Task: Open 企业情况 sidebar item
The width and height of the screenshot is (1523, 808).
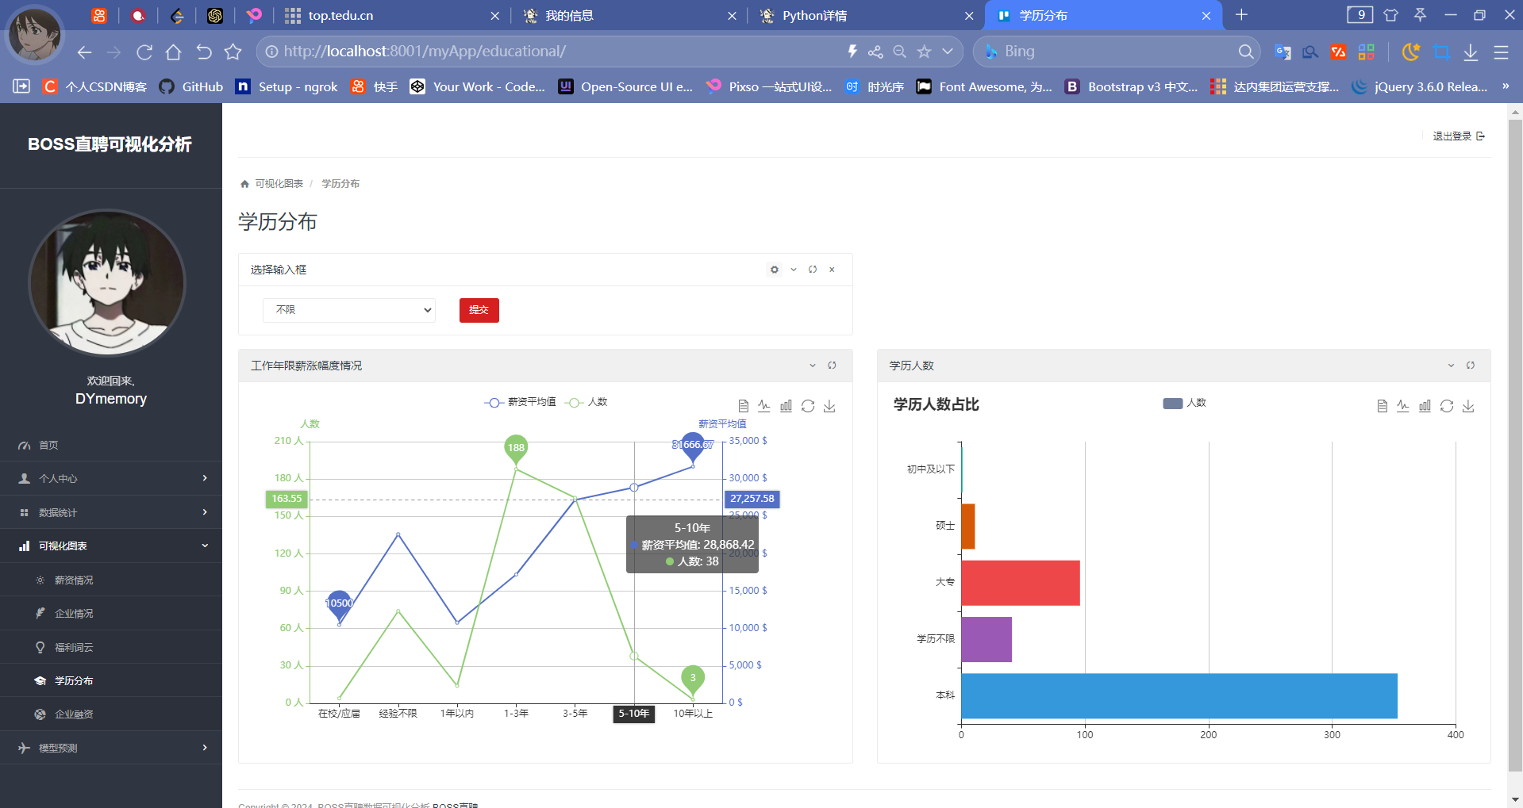Action: coord(111,614)
